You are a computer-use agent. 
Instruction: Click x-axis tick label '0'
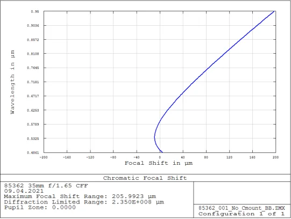pyautogui.click(x=160, y=157)
